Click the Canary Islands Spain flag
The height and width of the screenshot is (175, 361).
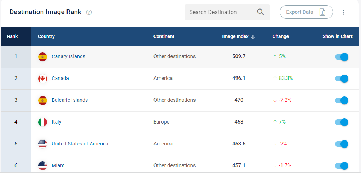coord(42,57)
